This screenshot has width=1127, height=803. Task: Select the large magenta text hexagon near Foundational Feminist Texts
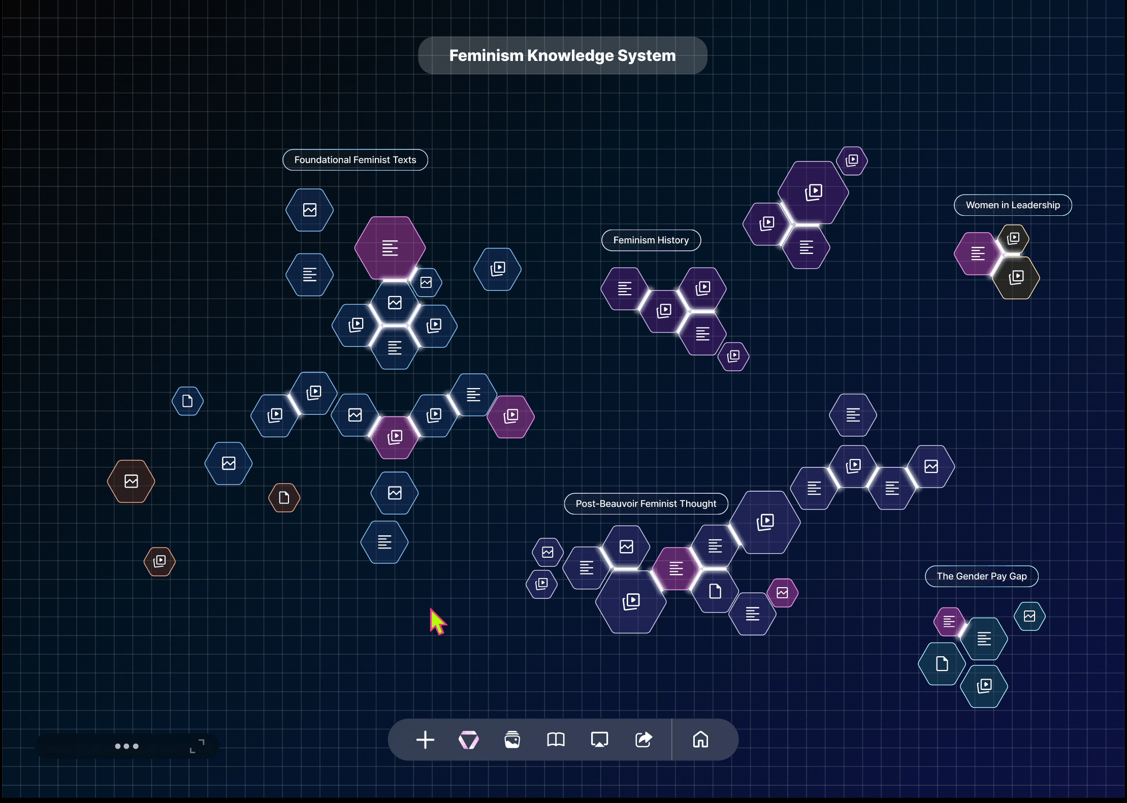tap(389, 247)
